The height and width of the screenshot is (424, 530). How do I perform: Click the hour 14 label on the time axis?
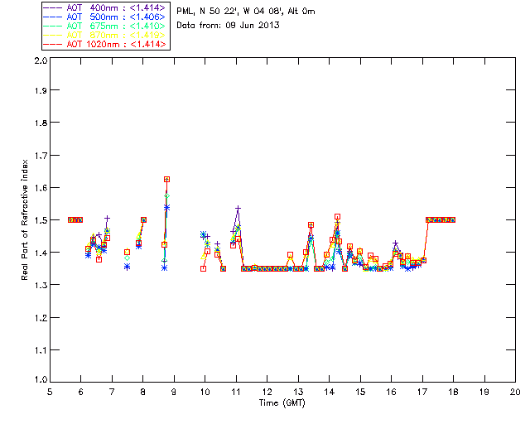[330, 392]
